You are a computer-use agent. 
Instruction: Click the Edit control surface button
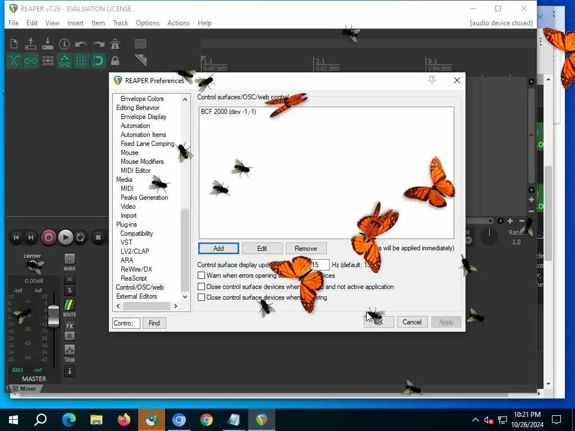[262, 249]
